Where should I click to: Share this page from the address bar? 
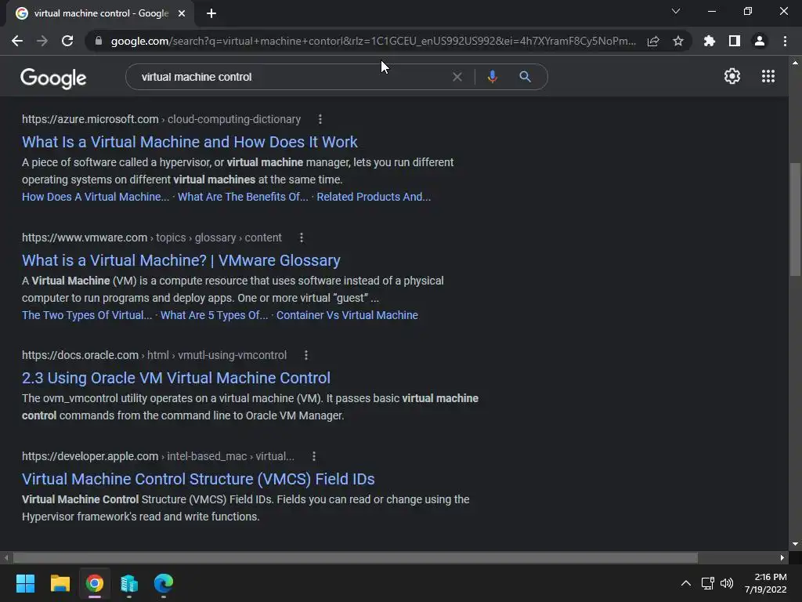pos(653,41)
